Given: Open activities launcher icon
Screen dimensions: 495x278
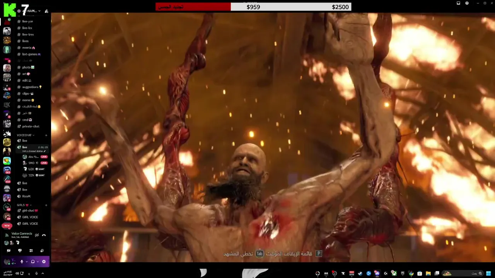Looking at the screenshot, I should coord(31,251).
